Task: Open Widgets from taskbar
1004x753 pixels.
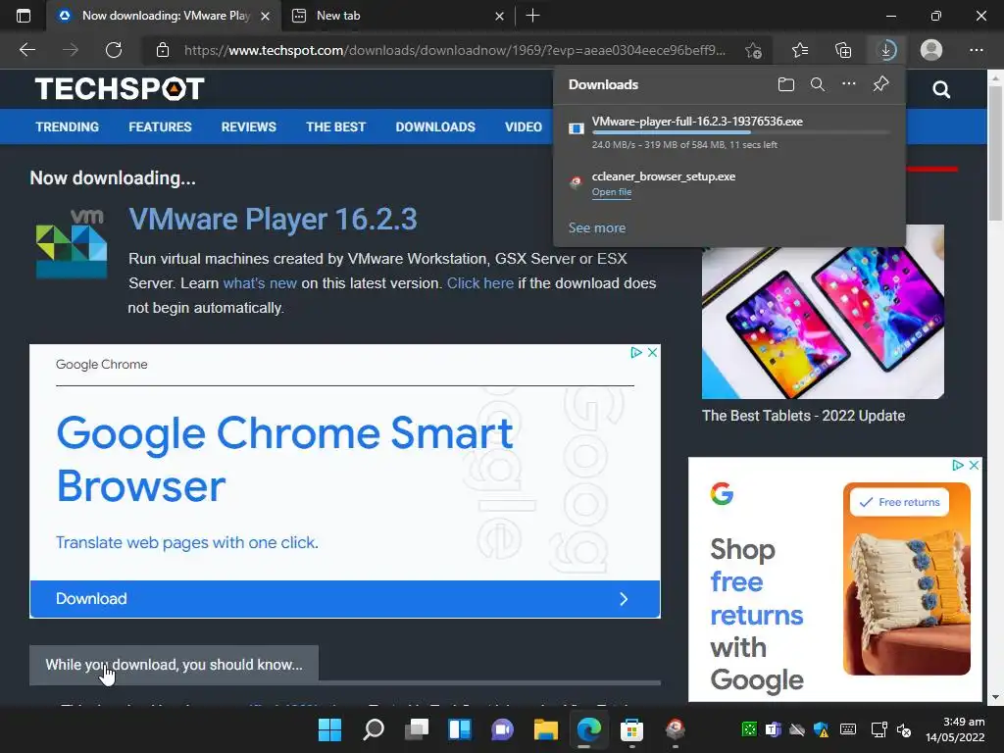Action: (459, 728)
